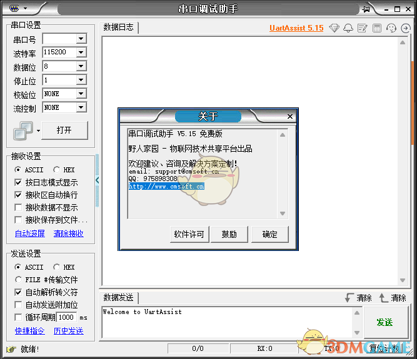
Task: Click the data log scrollbar down arrow
Action: [403, 280]
